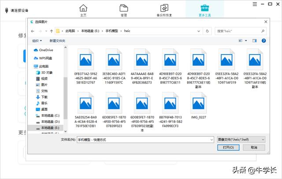Refresh the heic folder view
The image size is (282, 179).
tap(207, 31)
